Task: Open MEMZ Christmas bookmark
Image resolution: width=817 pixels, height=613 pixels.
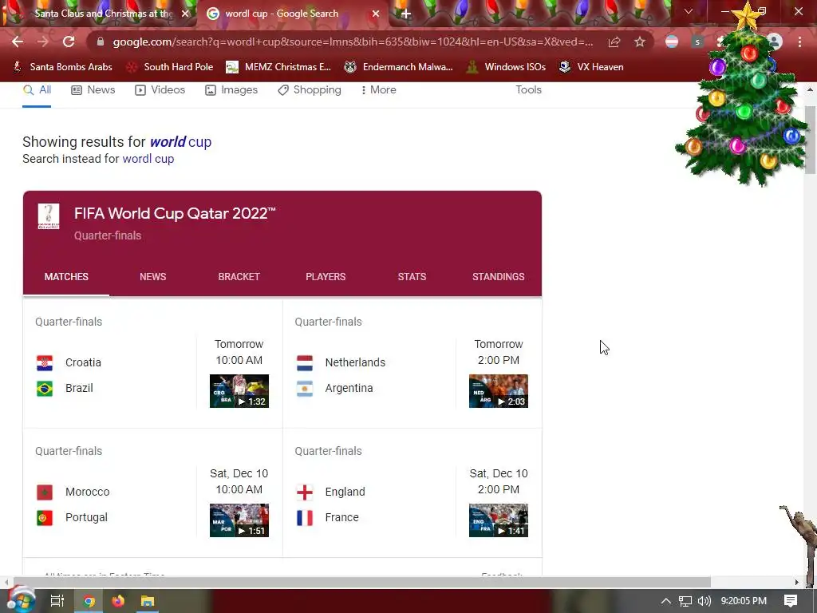Action: click(278, 67)
